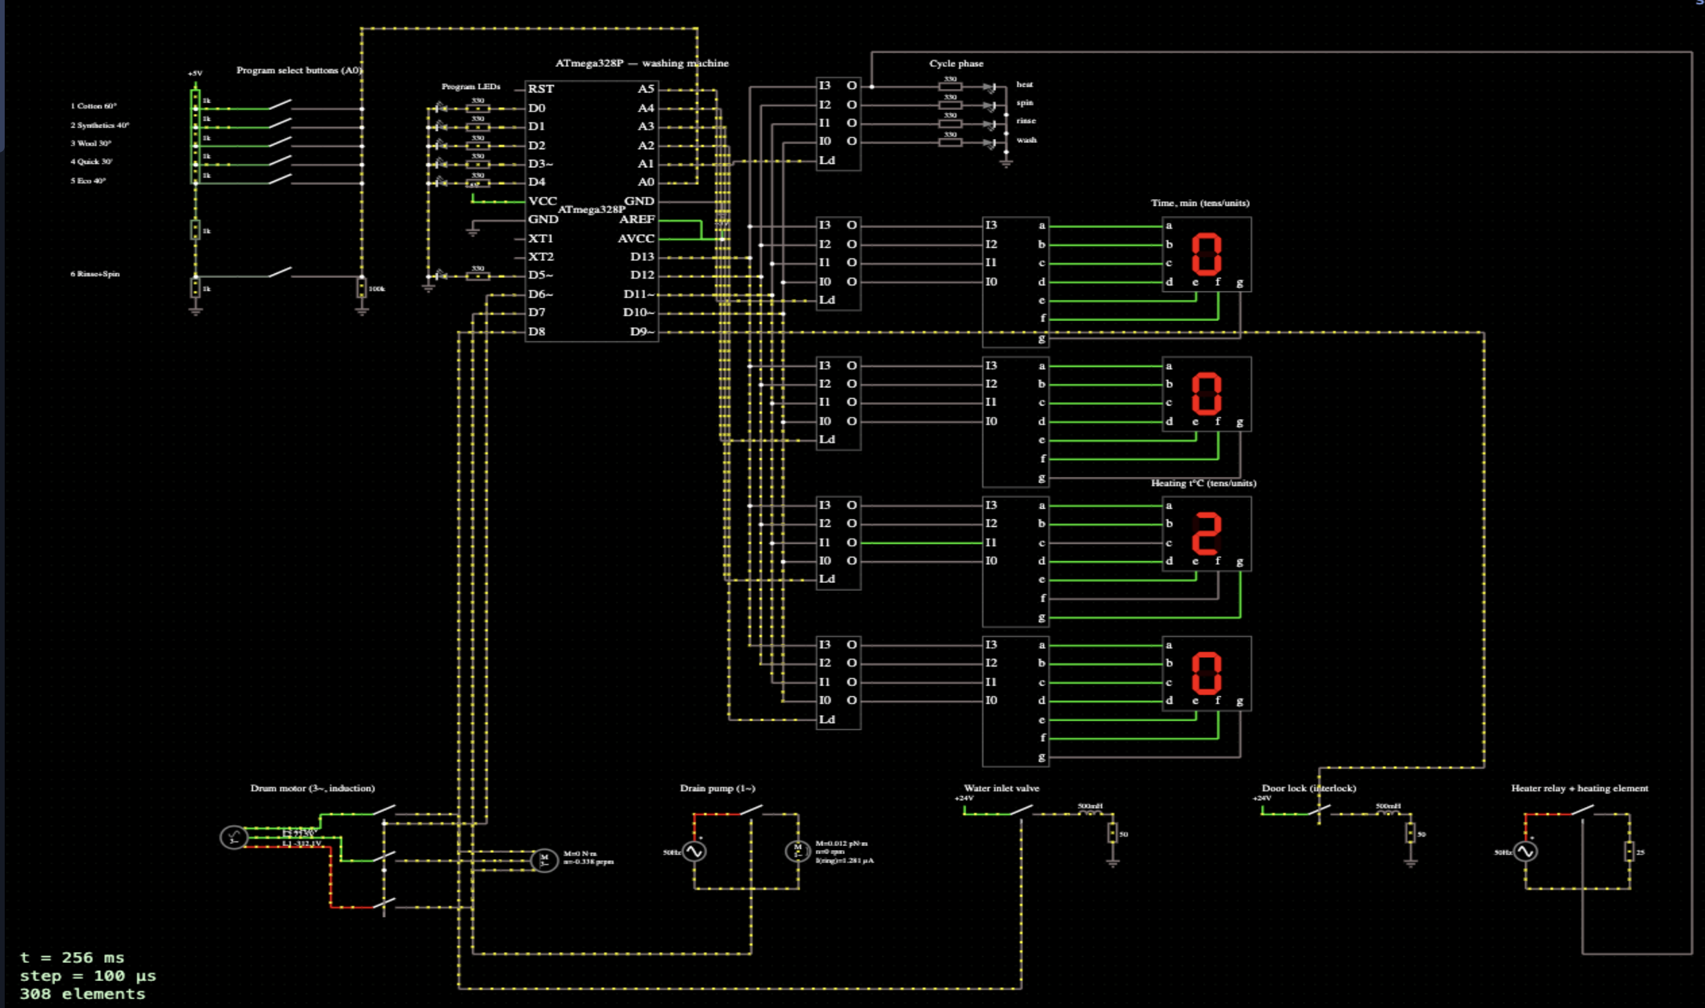Select the 'rinse' cycle phase LED
The height and width of the screenshot is (1008, 1705).
click(990, 123)
